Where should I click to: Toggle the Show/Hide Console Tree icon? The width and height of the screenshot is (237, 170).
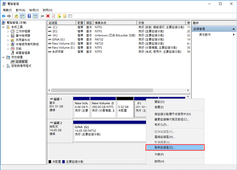[x=22, y=16]
